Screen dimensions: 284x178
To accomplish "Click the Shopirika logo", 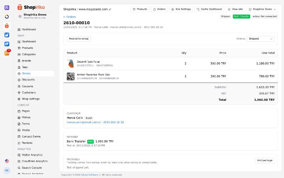I will tap(31, 7).
